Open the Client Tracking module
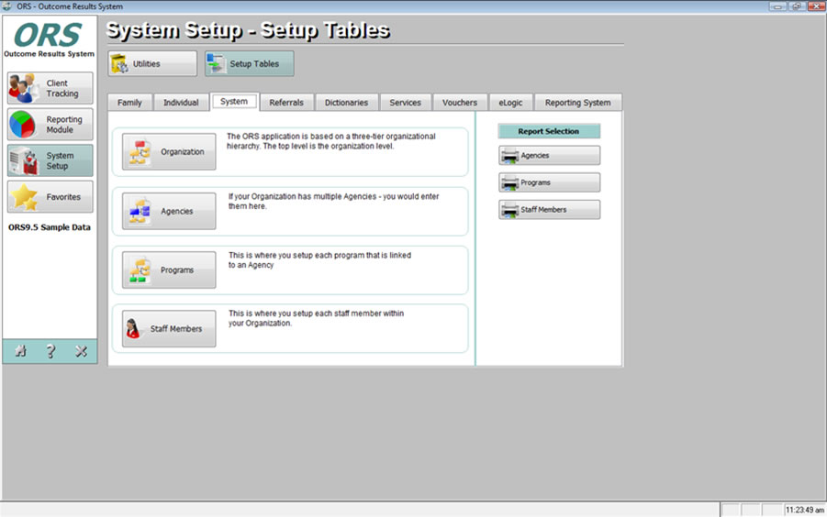This screenshot has width=827, height=517. click(x=50, y=88)
